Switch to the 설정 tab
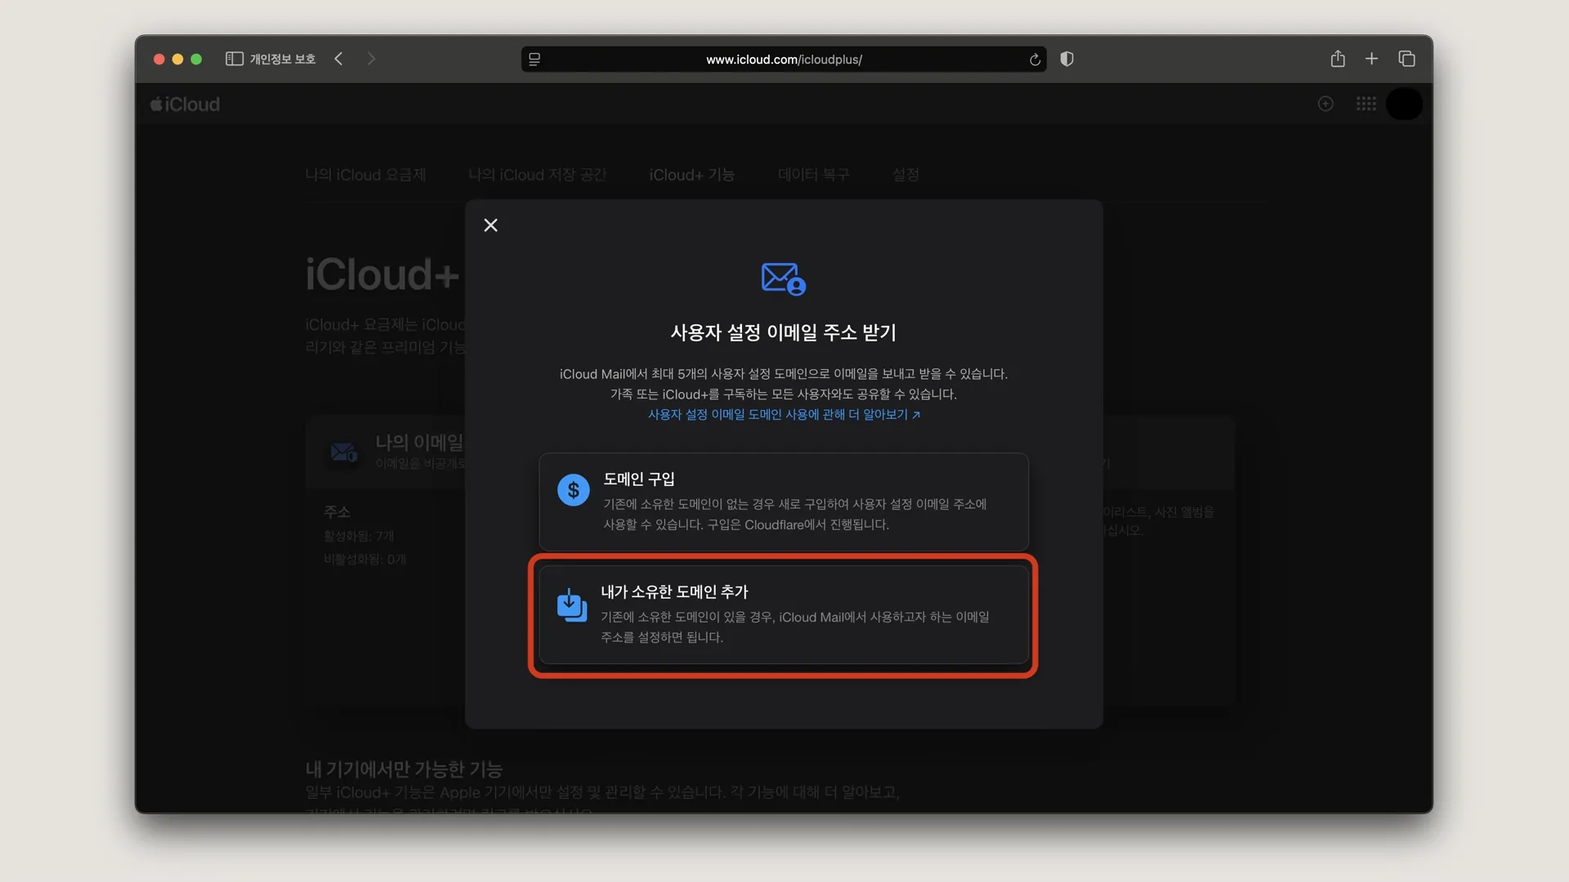This screenshot has width=1569, height=882. click(x=905, y=175)
